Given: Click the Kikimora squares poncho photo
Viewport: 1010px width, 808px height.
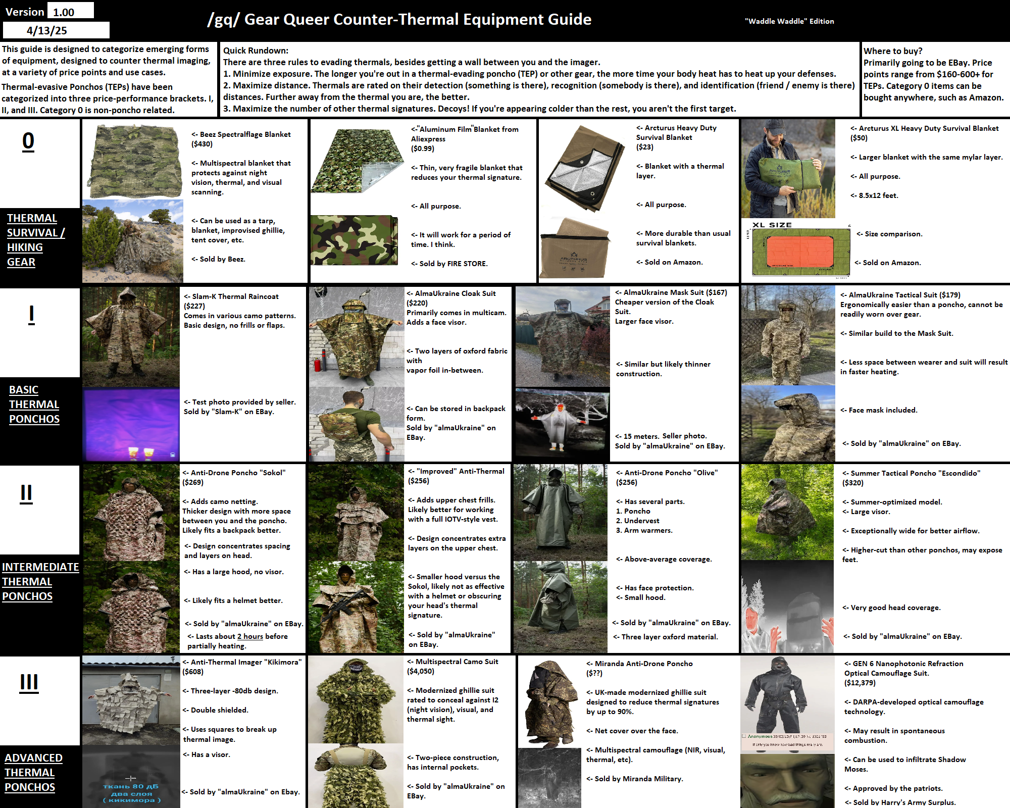Looking at the screenshot, I should click(x=131, y=700).
